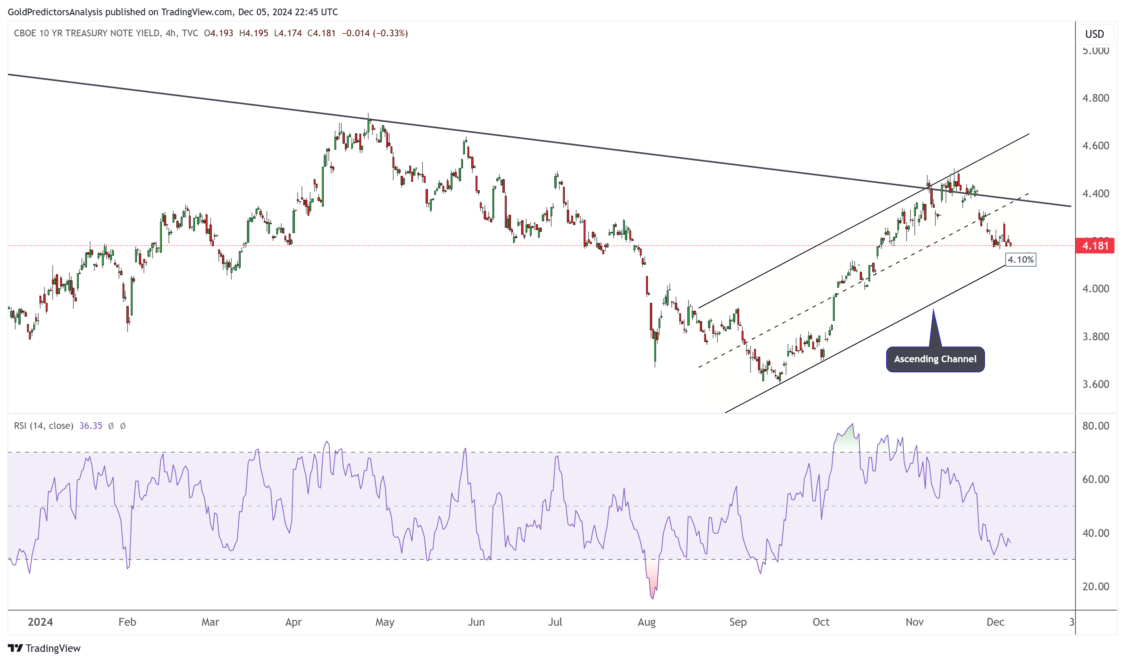The width and height of the screenshot is (1125, 662).
Task: Click the 4h timeframe in chart header
Action: (x=170, y=33)
